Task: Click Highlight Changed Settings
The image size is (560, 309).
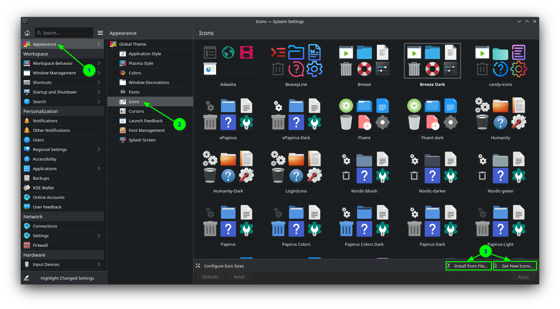Action: point(67,278)
